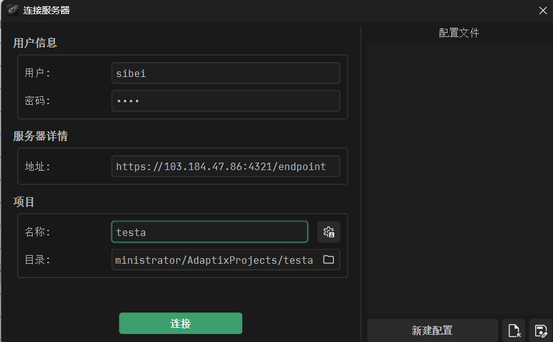Click the 目录: label
This screenshot has width=553, height=342.
[38, 260]
